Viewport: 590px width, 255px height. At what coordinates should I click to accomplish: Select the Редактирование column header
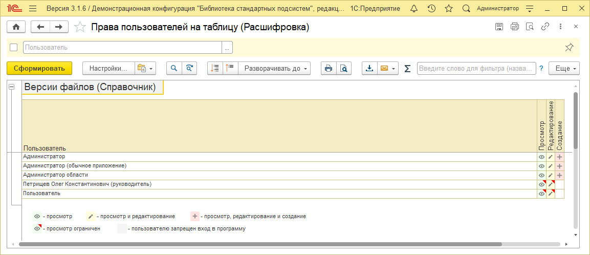coord(551,126)
